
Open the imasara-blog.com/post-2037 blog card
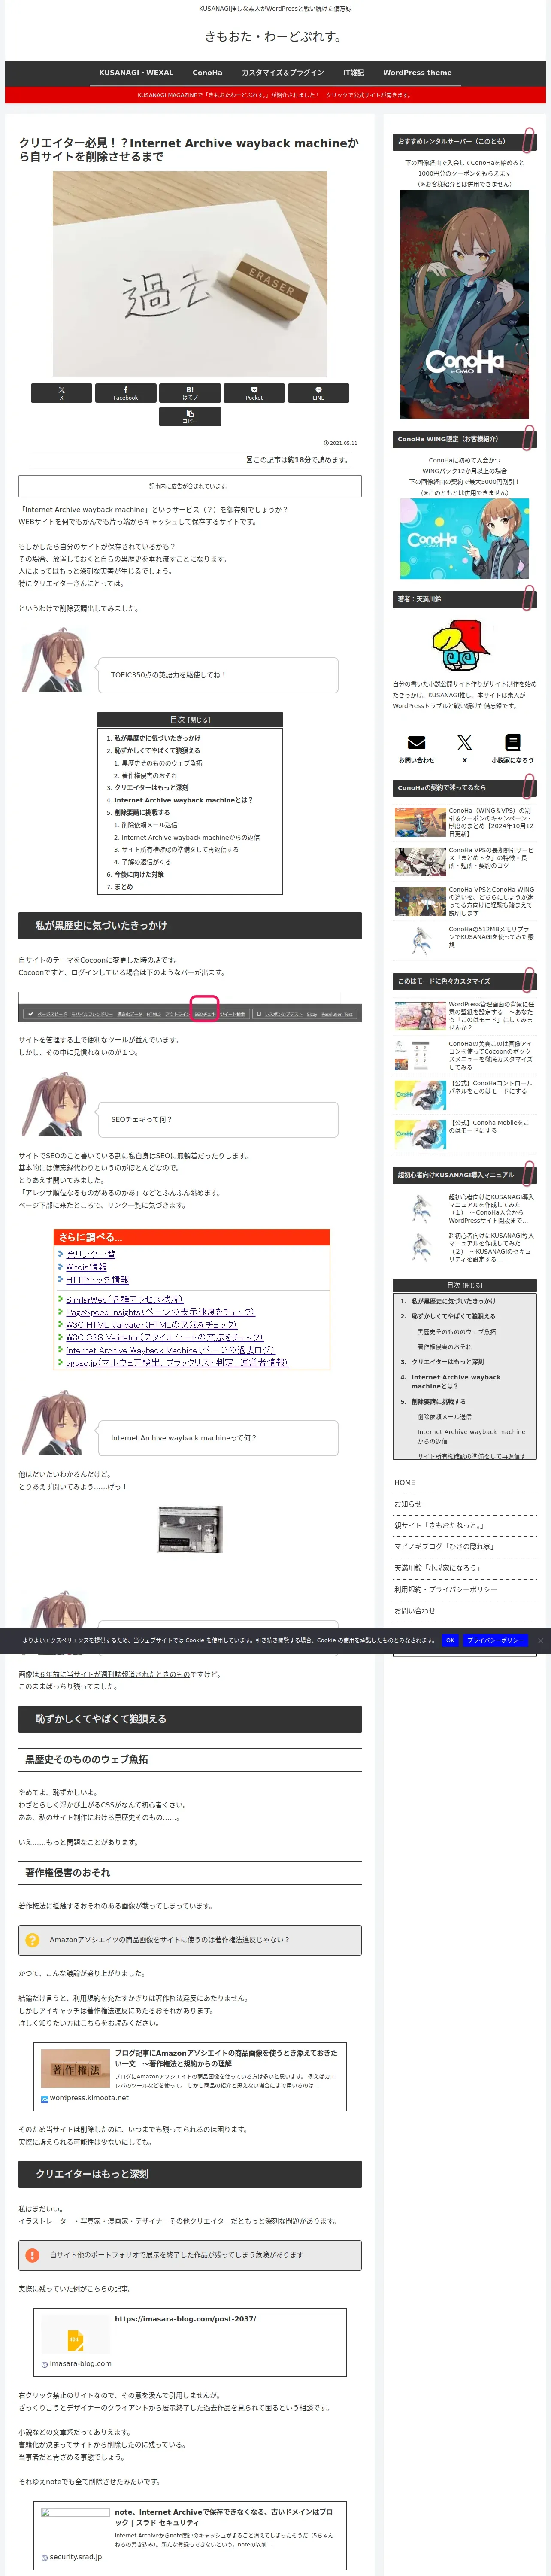click(x=190, y=2342)
